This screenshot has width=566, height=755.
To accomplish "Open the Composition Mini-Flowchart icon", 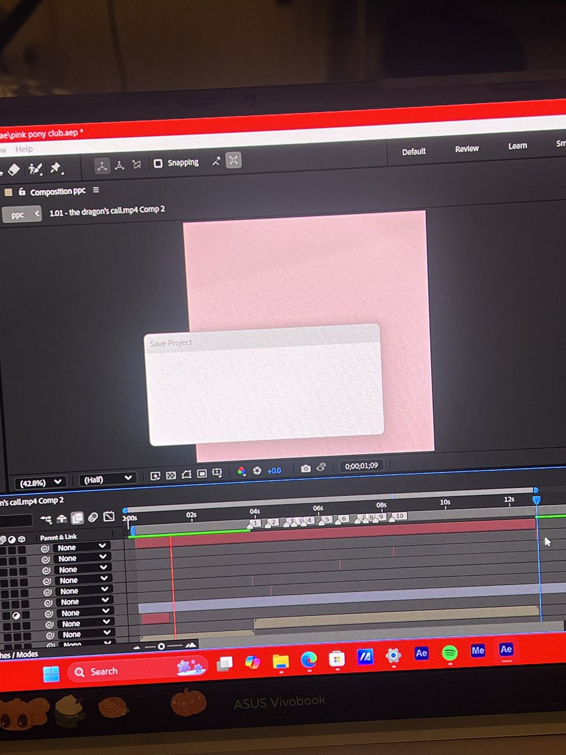I will pyautogui.click(x=46, y=520).
